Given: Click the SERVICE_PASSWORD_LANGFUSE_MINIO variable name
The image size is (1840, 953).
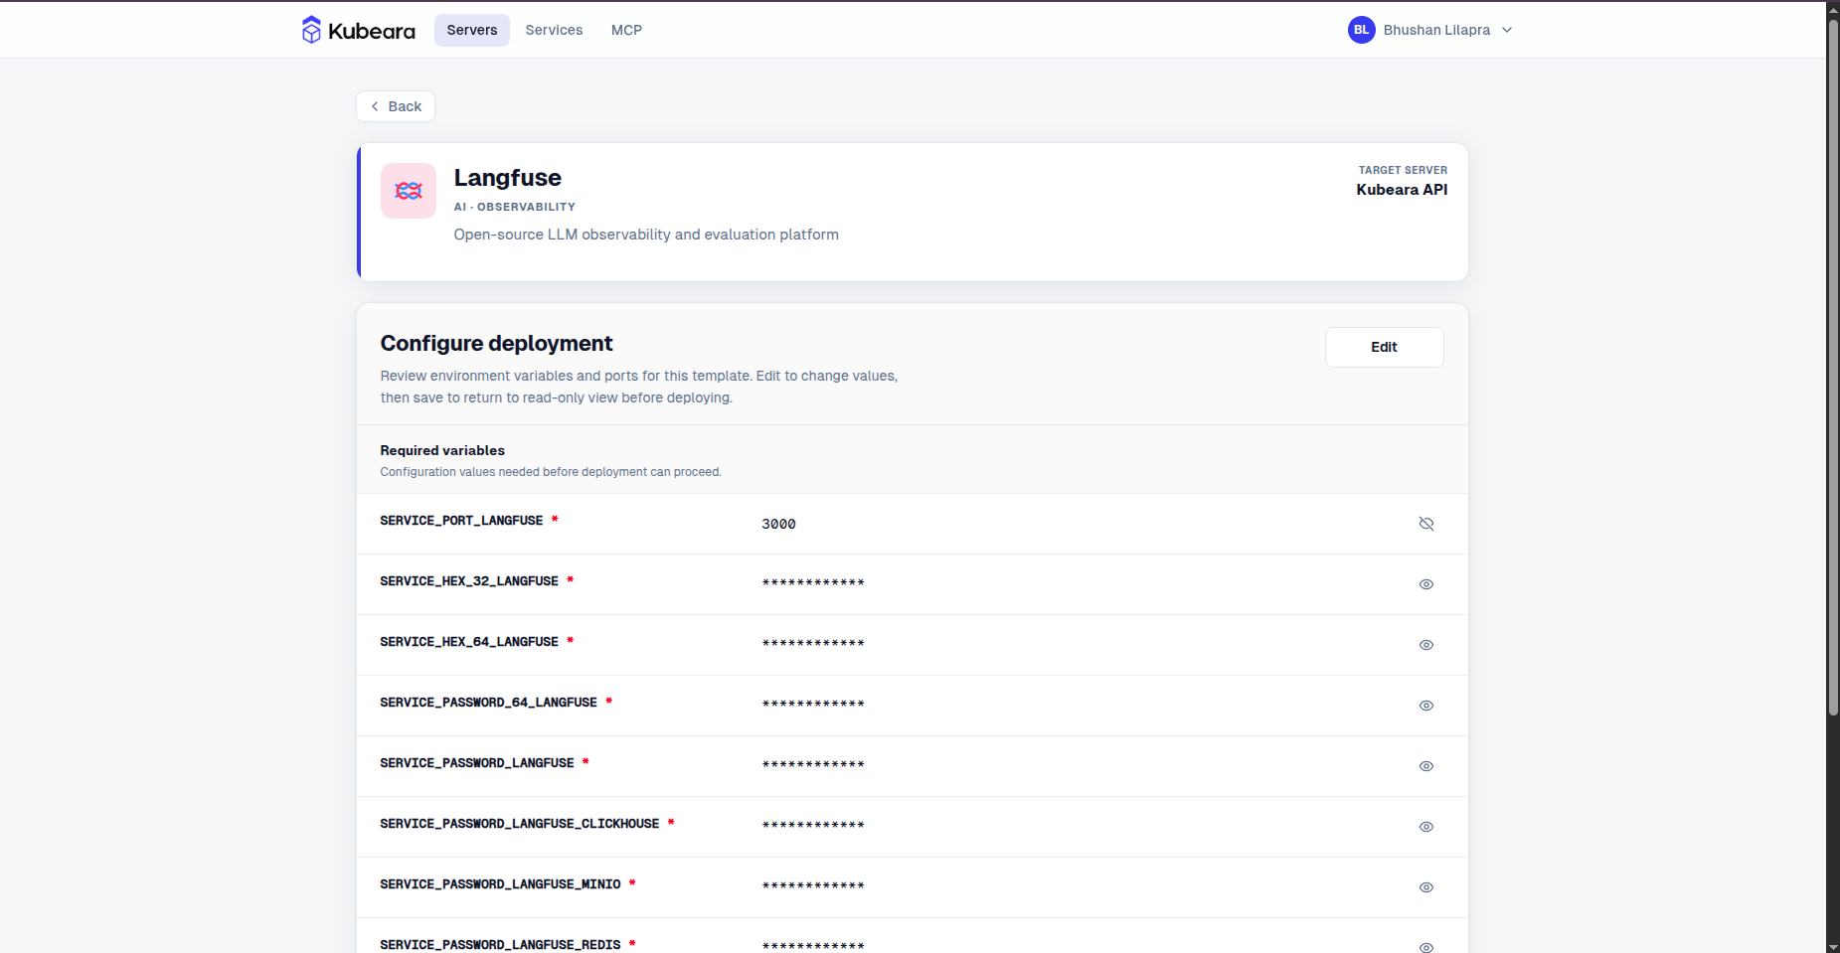Looking at the screenshot, I should [500, 884].
